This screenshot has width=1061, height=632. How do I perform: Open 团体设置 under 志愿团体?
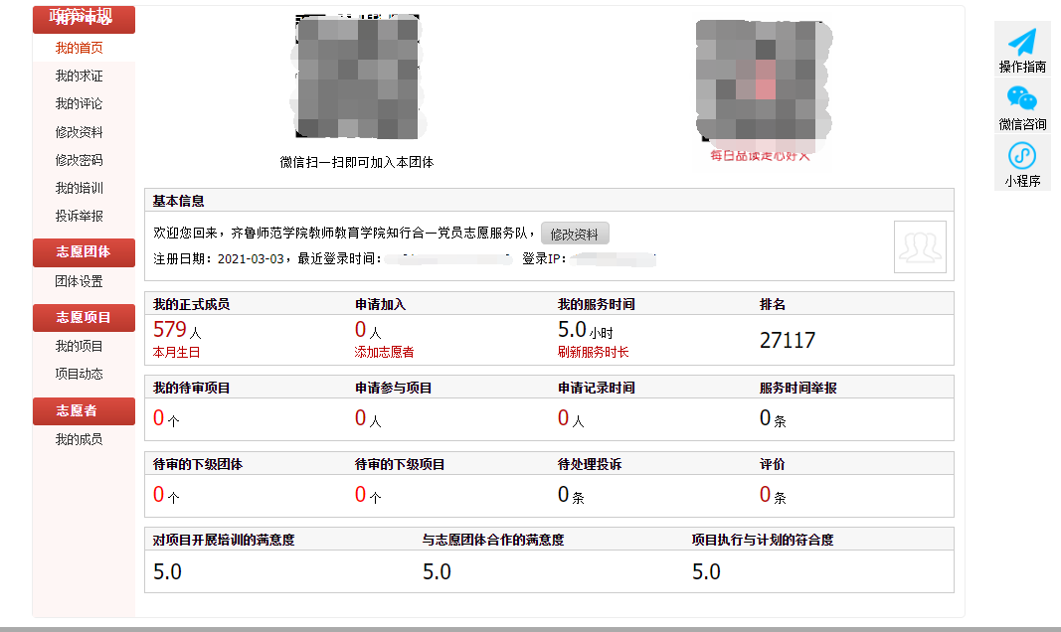pyautogui.click(x=79, y=281)
